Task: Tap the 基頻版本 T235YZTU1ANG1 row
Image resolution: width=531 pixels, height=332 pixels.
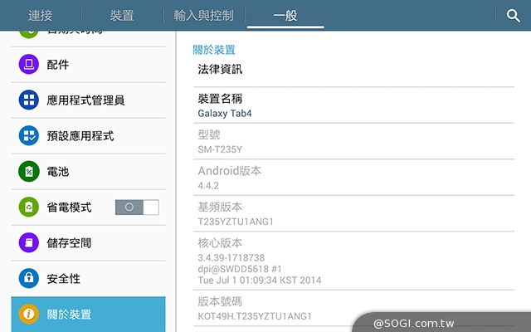Action: pos(353,213)
